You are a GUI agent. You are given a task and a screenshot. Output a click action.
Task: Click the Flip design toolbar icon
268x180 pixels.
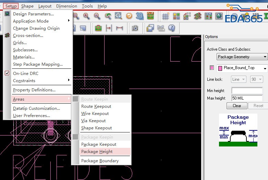[x=150, y=16]
